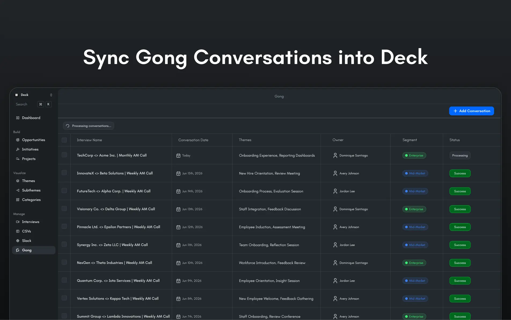
Task: Open the Dashboard icon in sidebar
Action: point(18,118)
